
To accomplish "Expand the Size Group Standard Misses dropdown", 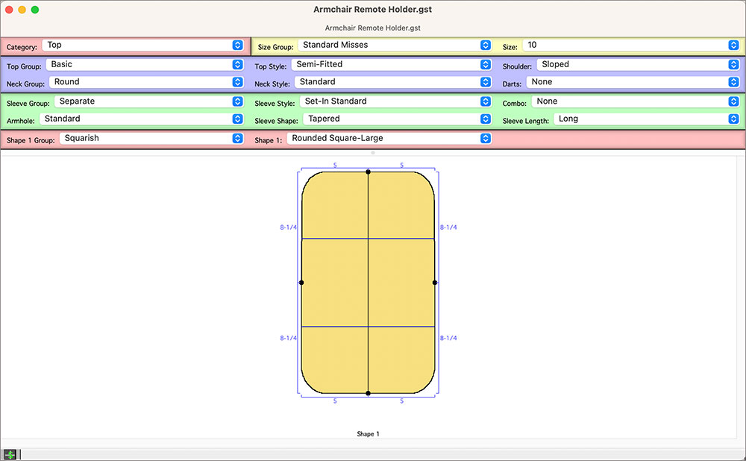I will tap(393, 46).
